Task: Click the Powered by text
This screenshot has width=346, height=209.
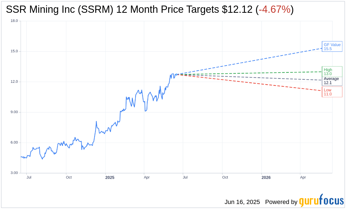Action: click(x=281, y=202)
